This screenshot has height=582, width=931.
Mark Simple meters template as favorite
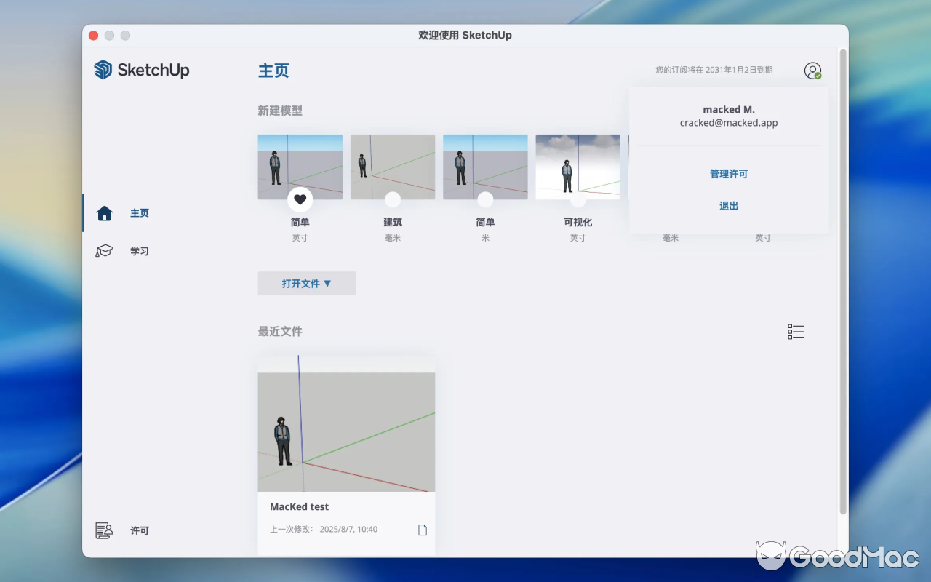coord(485,199)
